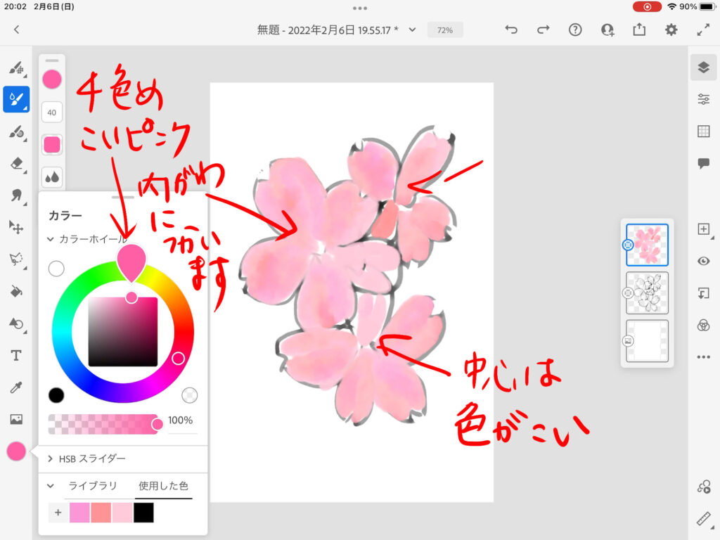Select the Paint Bucket fill tool
Screen dimensions: 720x540
[x=15, y=291]
